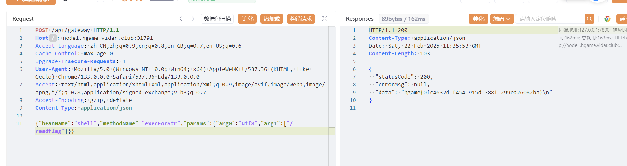627x166 pixels.
Task: Click the 89bytes / 162ms size tag
Action: point(404,19)
